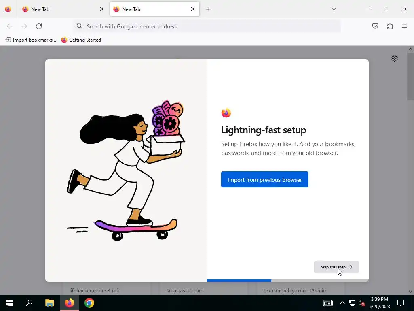The image size is (414, 311).
Task: Reload the current page
Action: pyautogui.click(x=39, y=26)
